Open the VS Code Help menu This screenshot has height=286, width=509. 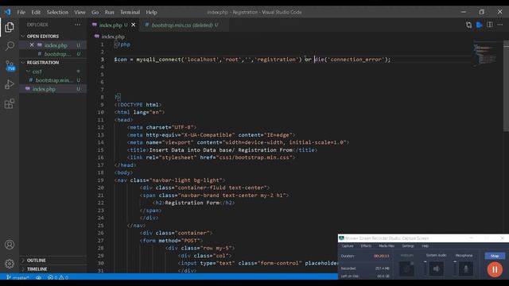coord(151,12)
